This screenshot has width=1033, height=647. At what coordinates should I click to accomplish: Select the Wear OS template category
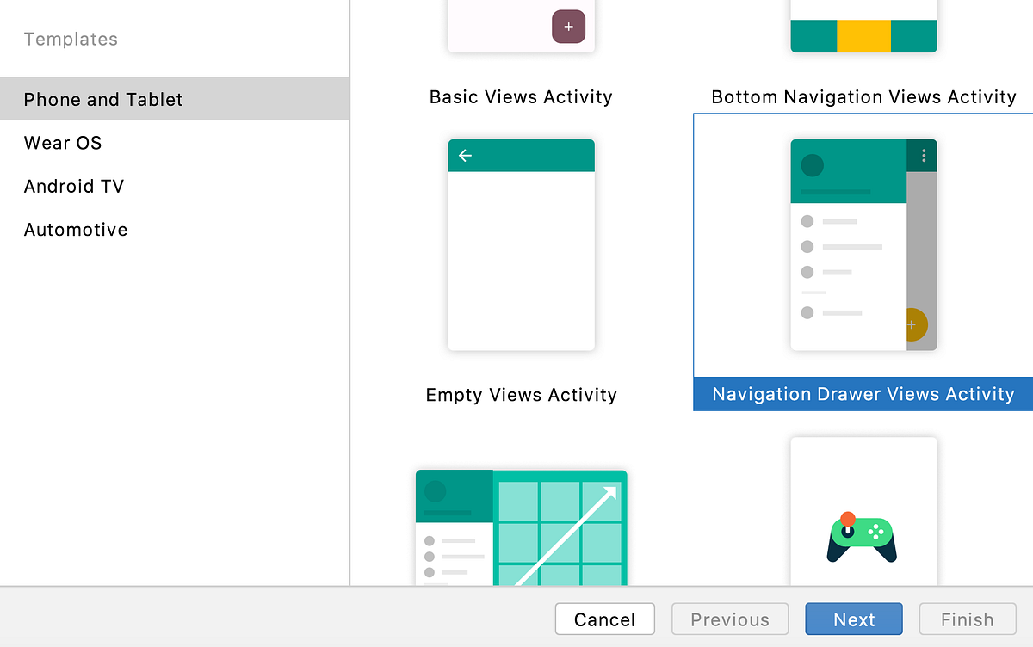pyautogui.click(x=63, y=143)
